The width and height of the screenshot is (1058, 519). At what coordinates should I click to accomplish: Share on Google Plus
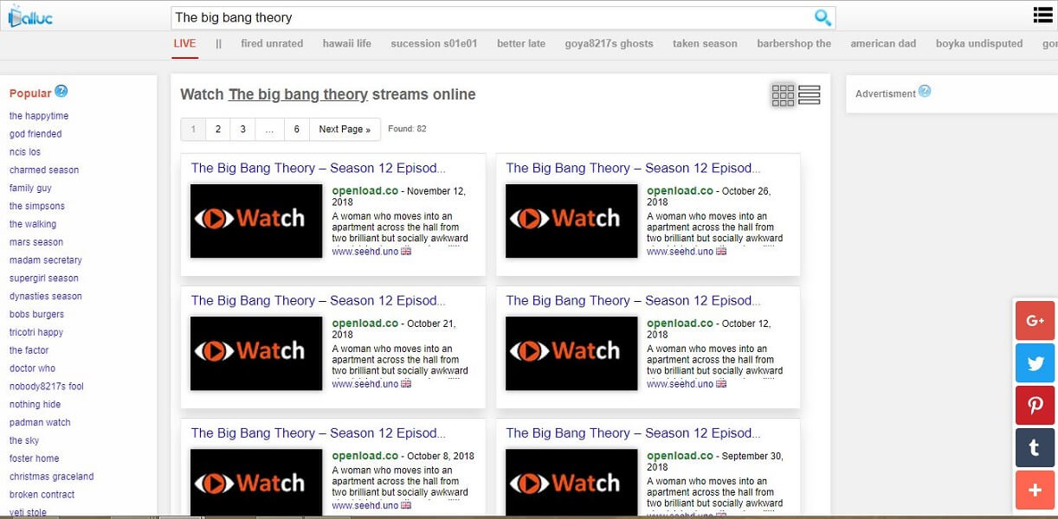[x=1035, y=321]
